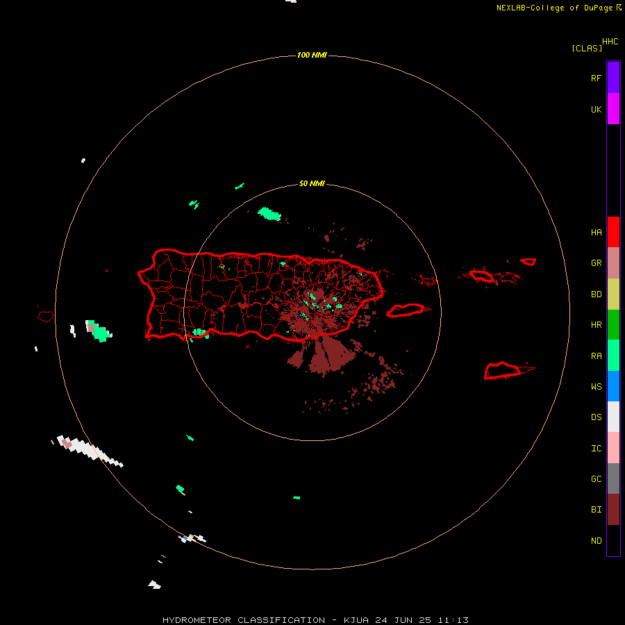Pick the RA bright green legend swatch
Image resolution: width=625 pixels, height=625 pixels.
point(613,356)
